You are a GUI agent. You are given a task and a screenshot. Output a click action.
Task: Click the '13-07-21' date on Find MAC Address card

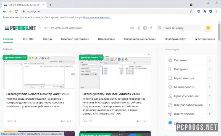point(87,121)
